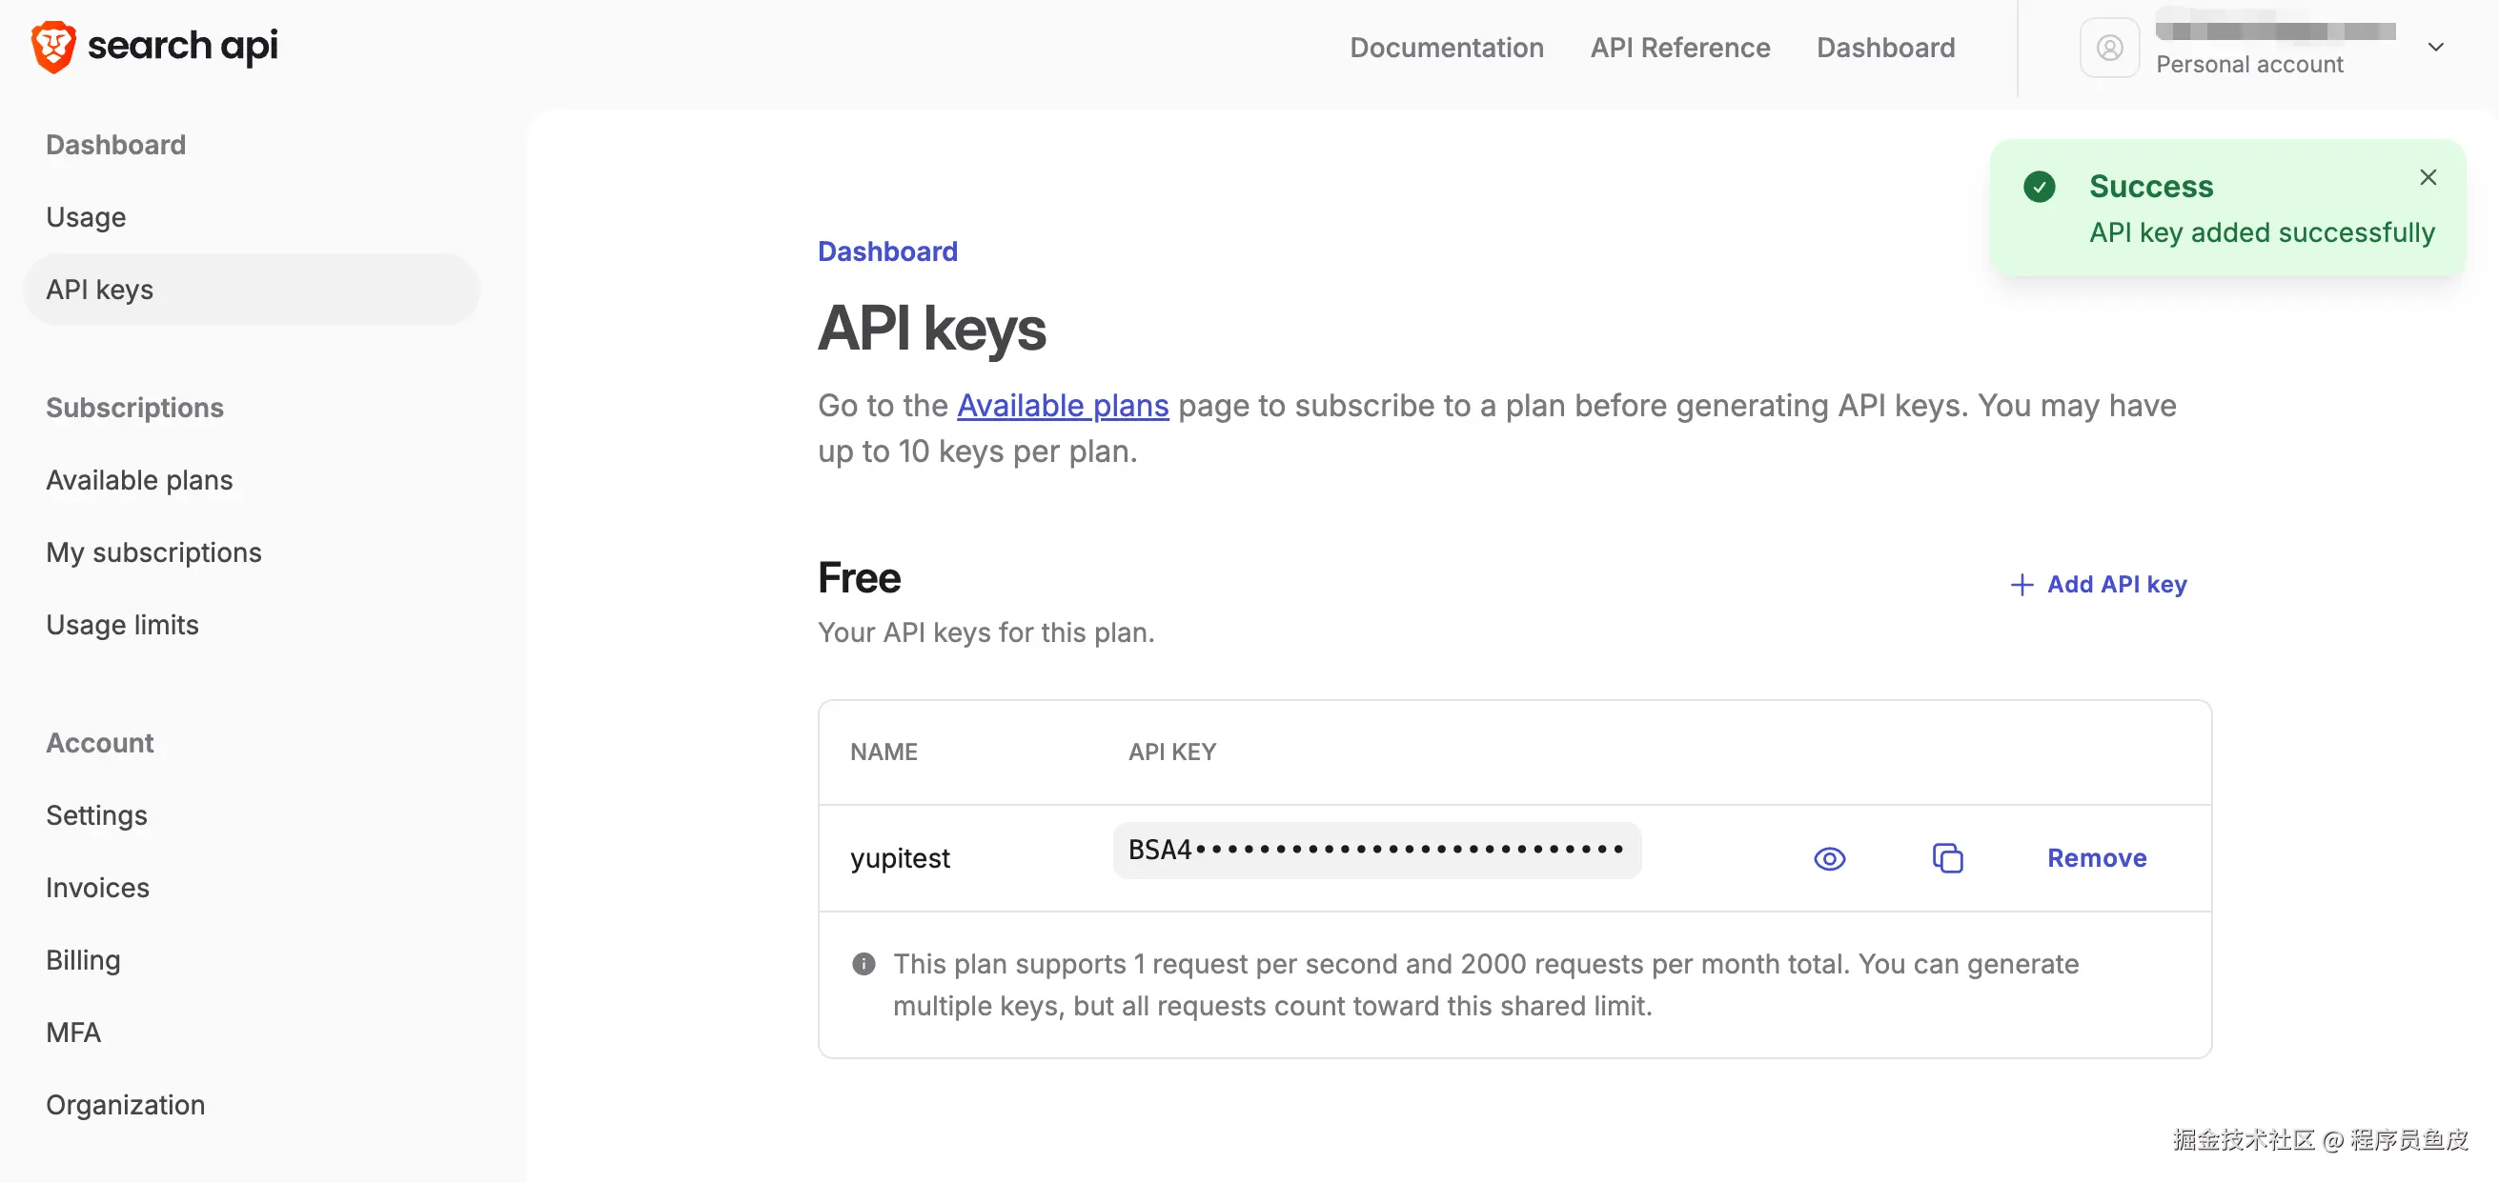The width and height of the screenshot is (2499, 1183).
Task: Open Usage in the sidebar
Action: (x=87, y=217)
